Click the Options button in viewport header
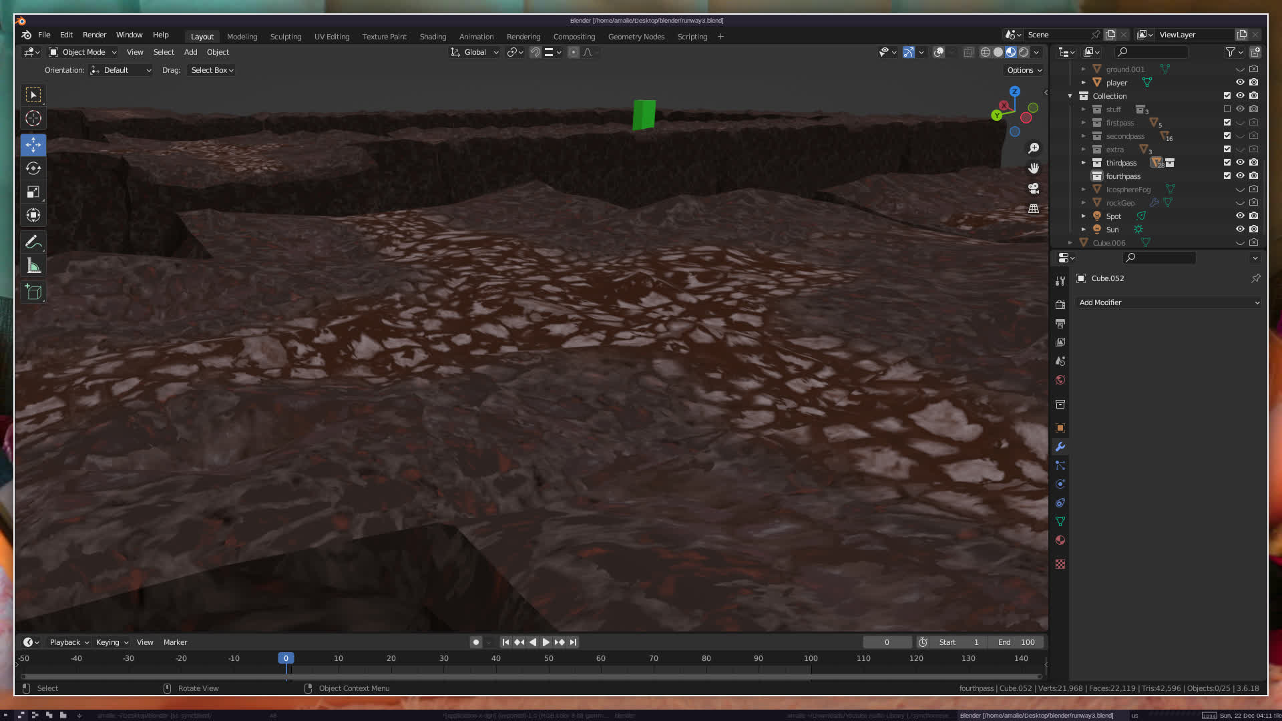The image size is (1282, 721). coord(1024,70)
